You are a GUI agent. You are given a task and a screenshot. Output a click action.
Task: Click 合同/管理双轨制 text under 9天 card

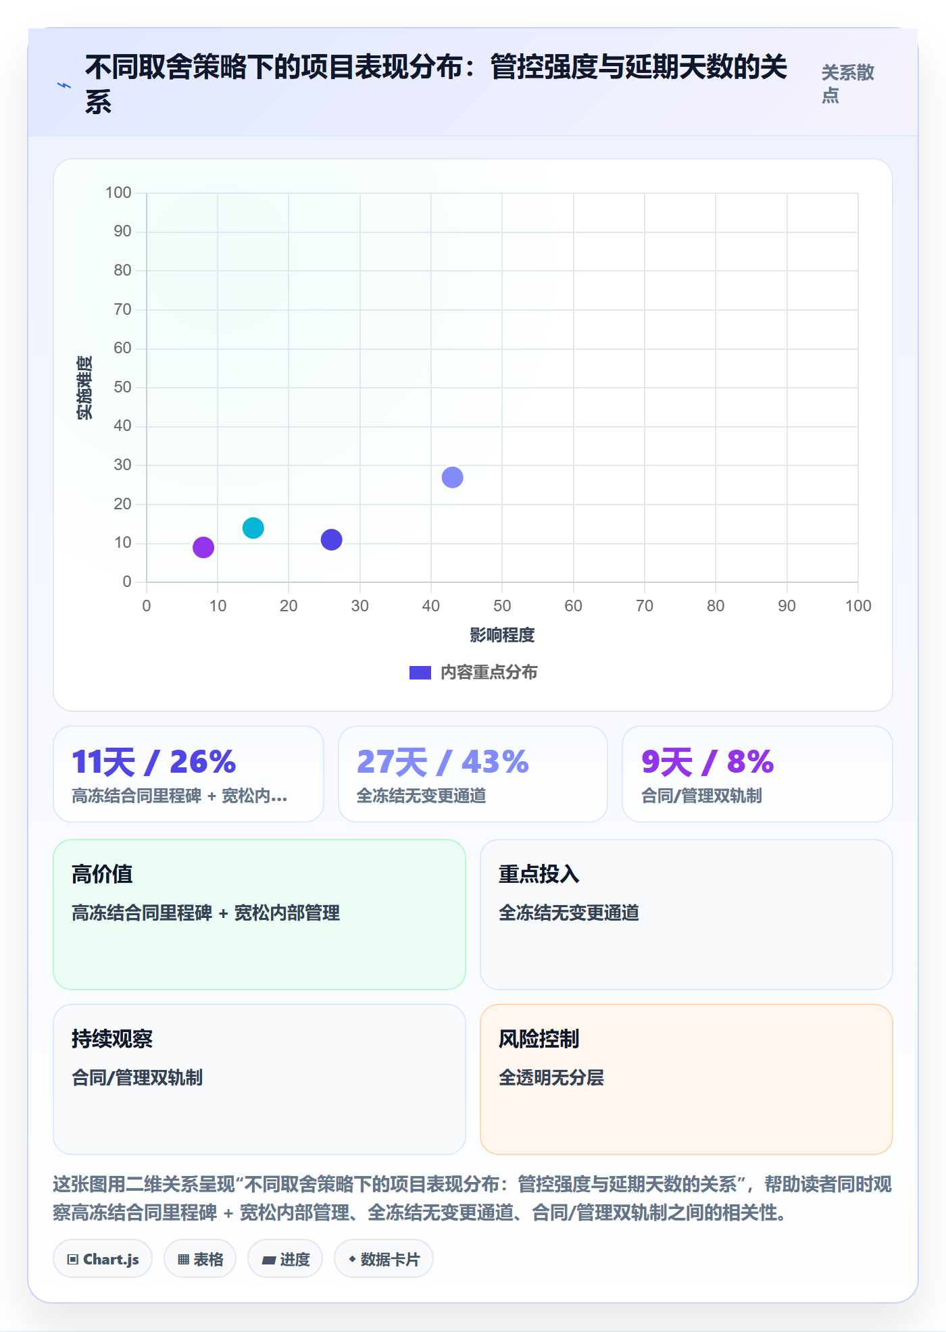coord(701,796)
